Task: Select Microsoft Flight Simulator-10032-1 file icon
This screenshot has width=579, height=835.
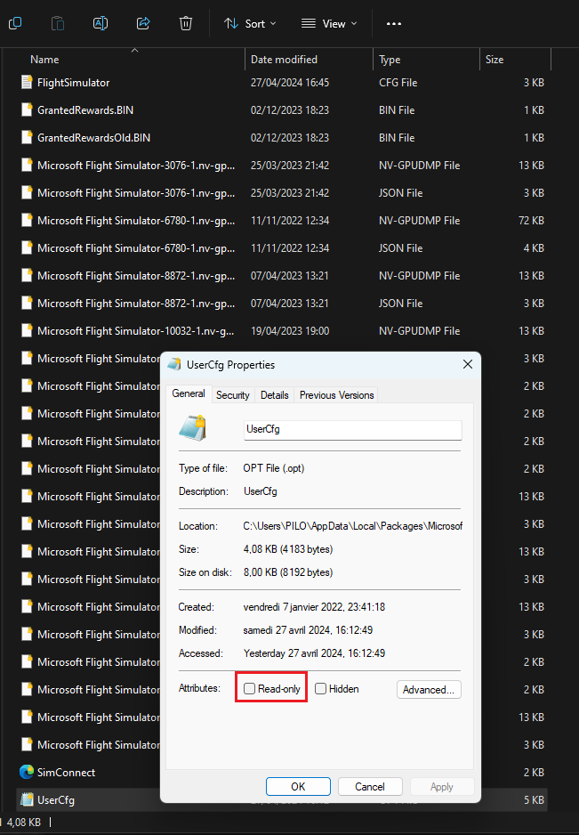Action: tap(27, 330)
